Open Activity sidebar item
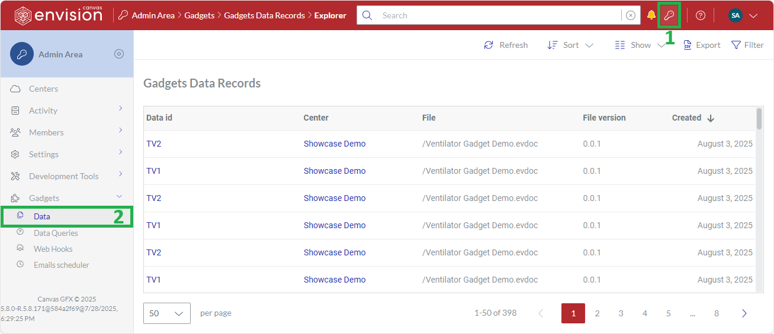This screenshot has width=774, height=334. [43, 111]
